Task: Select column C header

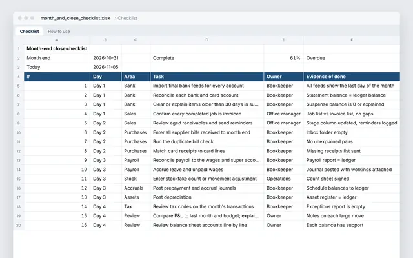Action: tap(136, 40)
